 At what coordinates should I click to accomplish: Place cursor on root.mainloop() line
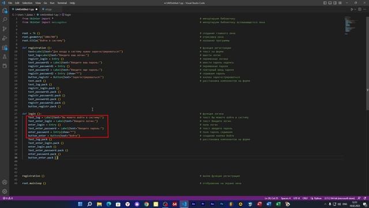(34, 183)
